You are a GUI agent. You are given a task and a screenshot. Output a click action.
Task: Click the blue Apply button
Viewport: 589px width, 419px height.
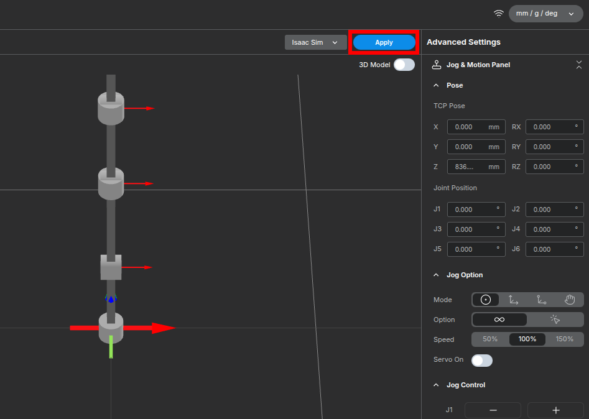tap(384, 42)
